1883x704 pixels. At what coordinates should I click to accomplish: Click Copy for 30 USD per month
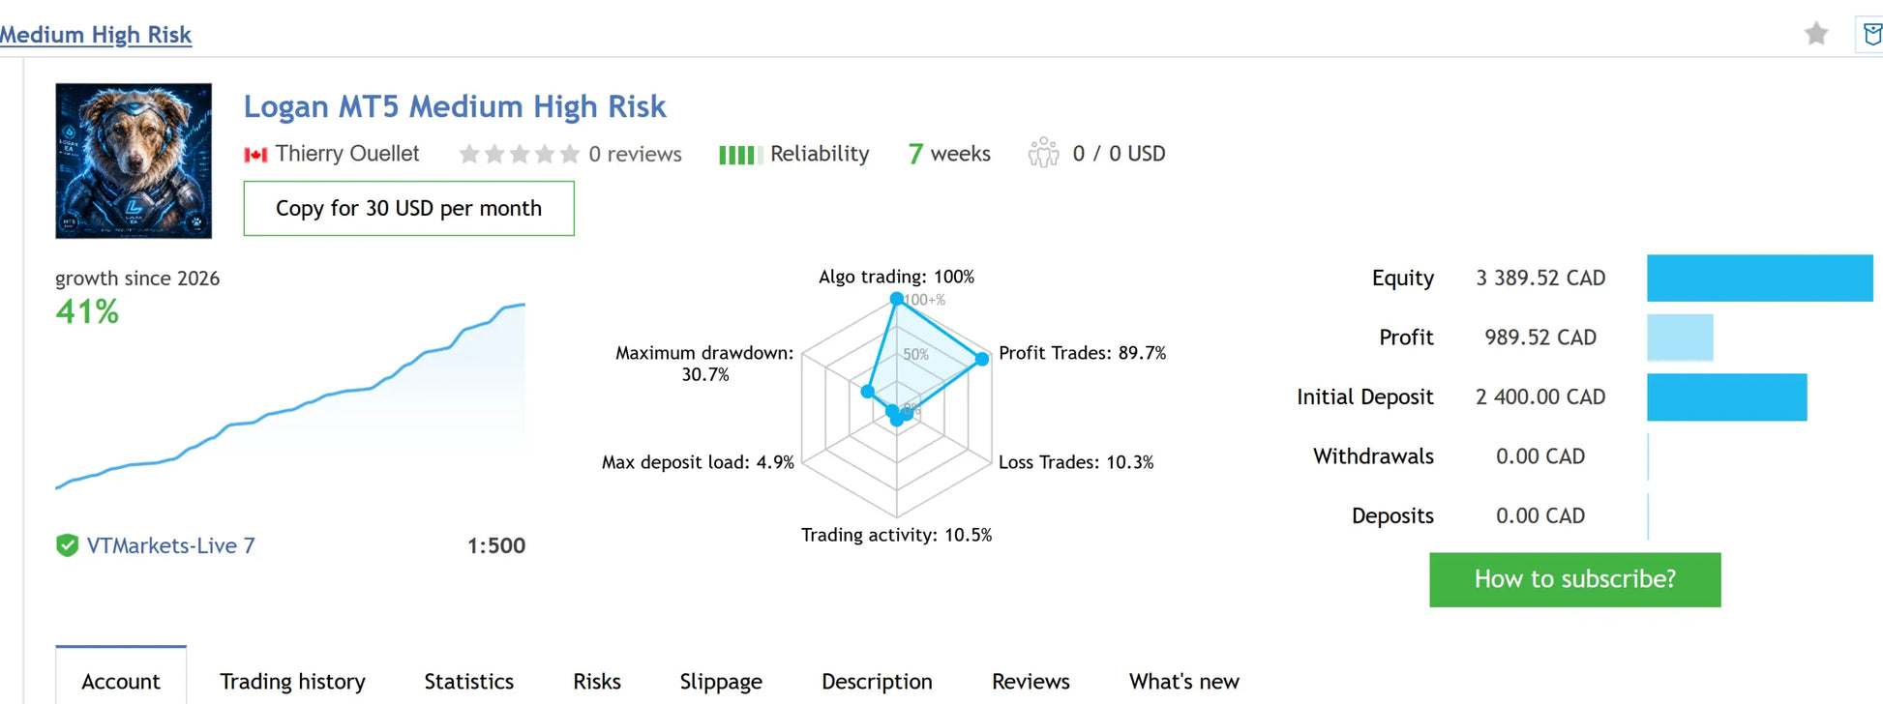click(x=408, y=208)
